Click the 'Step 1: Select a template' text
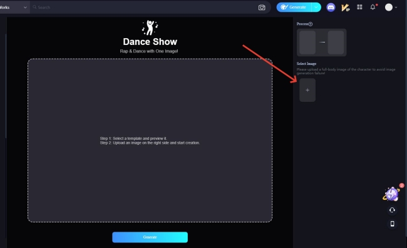The image size is (407, 248). [133, 139]
